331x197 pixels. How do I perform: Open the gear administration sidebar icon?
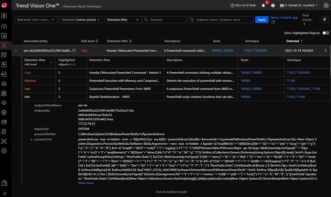tap(4, 151)
